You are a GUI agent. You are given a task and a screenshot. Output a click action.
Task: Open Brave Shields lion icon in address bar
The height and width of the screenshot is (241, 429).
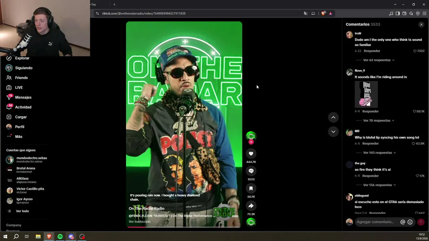(323, 13)
